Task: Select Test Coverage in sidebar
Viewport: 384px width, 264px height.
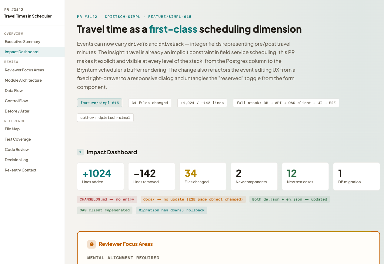Action: coord(18,139)
